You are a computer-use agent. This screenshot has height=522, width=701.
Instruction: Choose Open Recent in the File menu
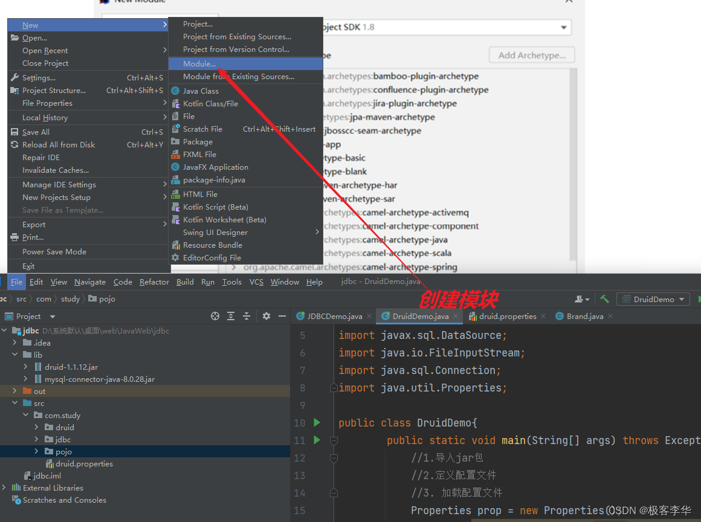pyautogui.click(x=88, y=51)
